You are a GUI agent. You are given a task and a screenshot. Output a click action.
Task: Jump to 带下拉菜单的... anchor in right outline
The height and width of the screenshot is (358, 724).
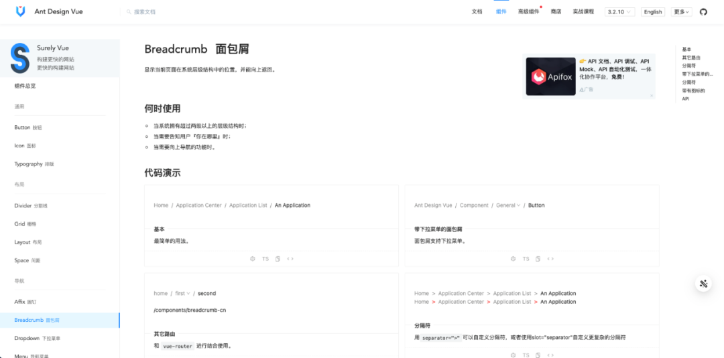click(697, 74)
